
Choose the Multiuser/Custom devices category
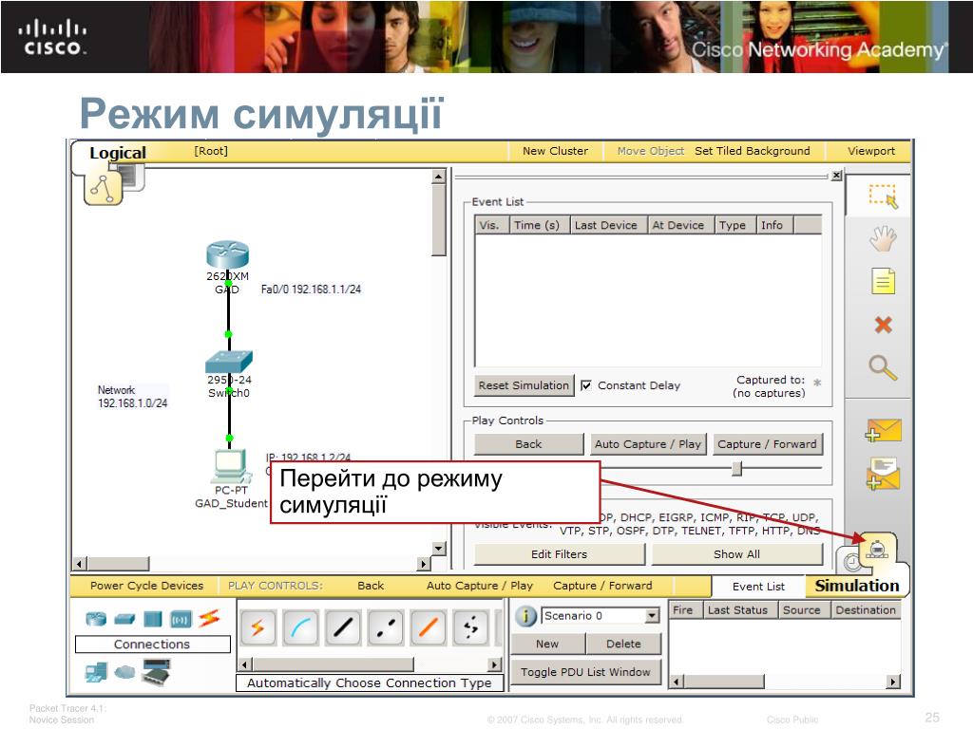coord(157,672)
